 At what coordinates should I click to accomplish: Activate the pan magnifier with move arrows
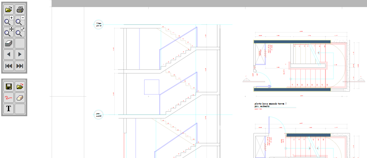9,32
